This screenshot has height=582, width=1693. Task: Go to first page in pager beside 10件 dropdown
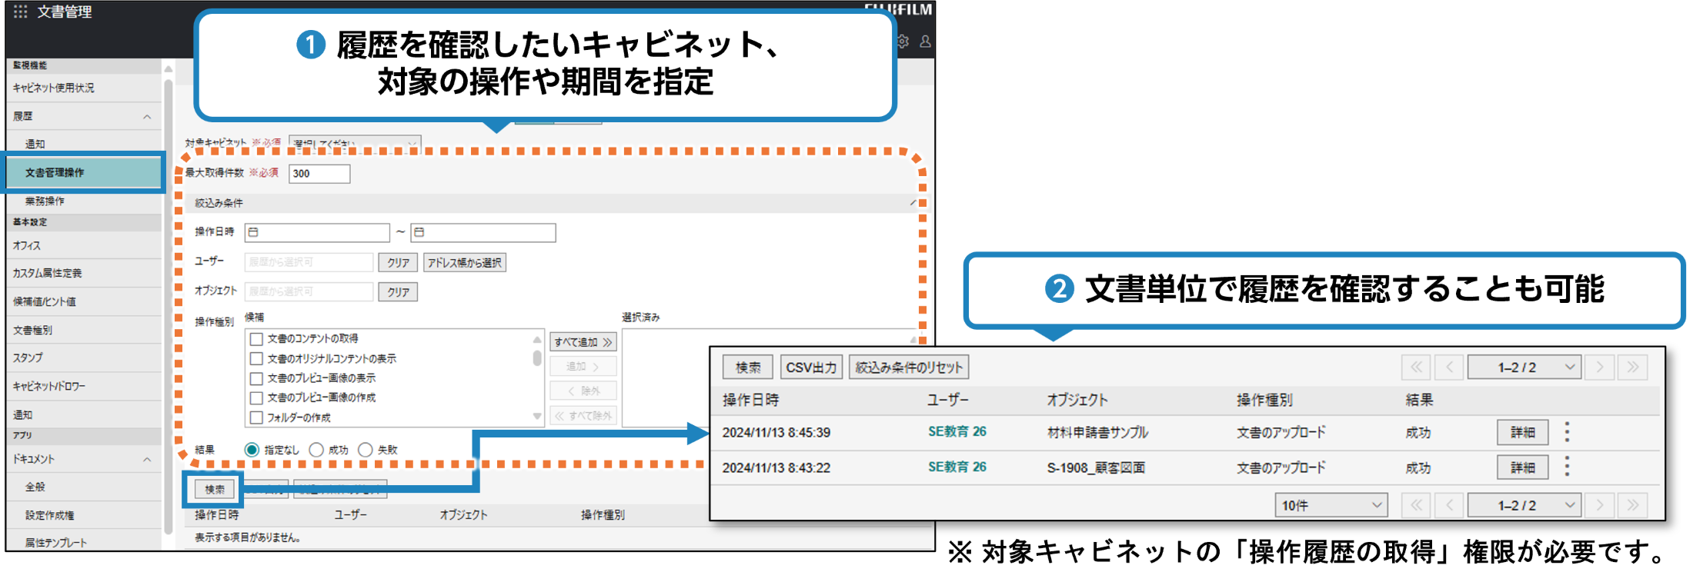click(x=1416, y=505)
